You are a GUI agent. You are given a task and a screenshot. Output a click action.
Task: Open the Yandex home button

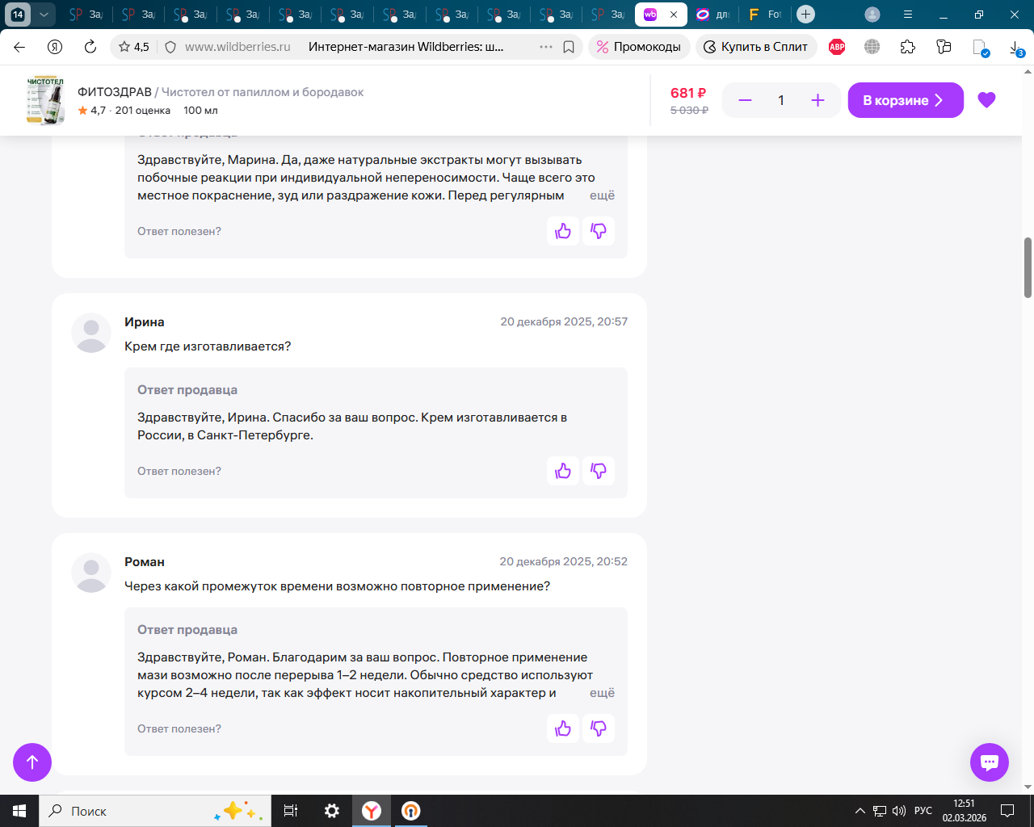(55, 47)
